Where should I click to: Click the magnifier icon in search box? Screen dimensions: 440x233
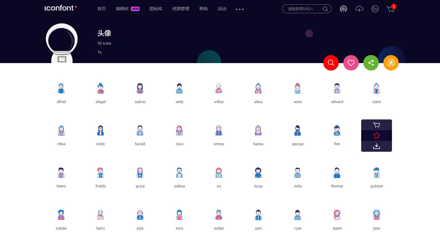point(325,9)
